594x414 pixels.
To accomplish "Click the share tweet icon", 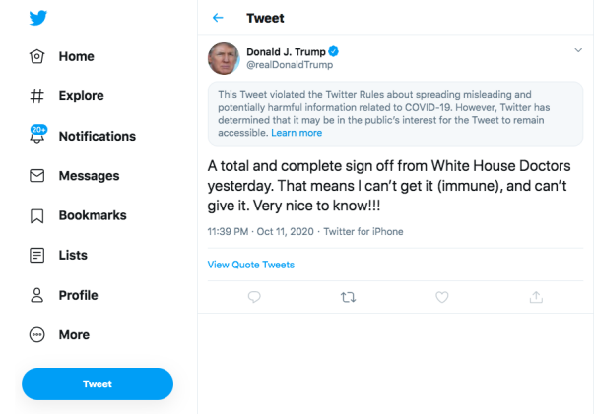I will click(x=537, y=296).
